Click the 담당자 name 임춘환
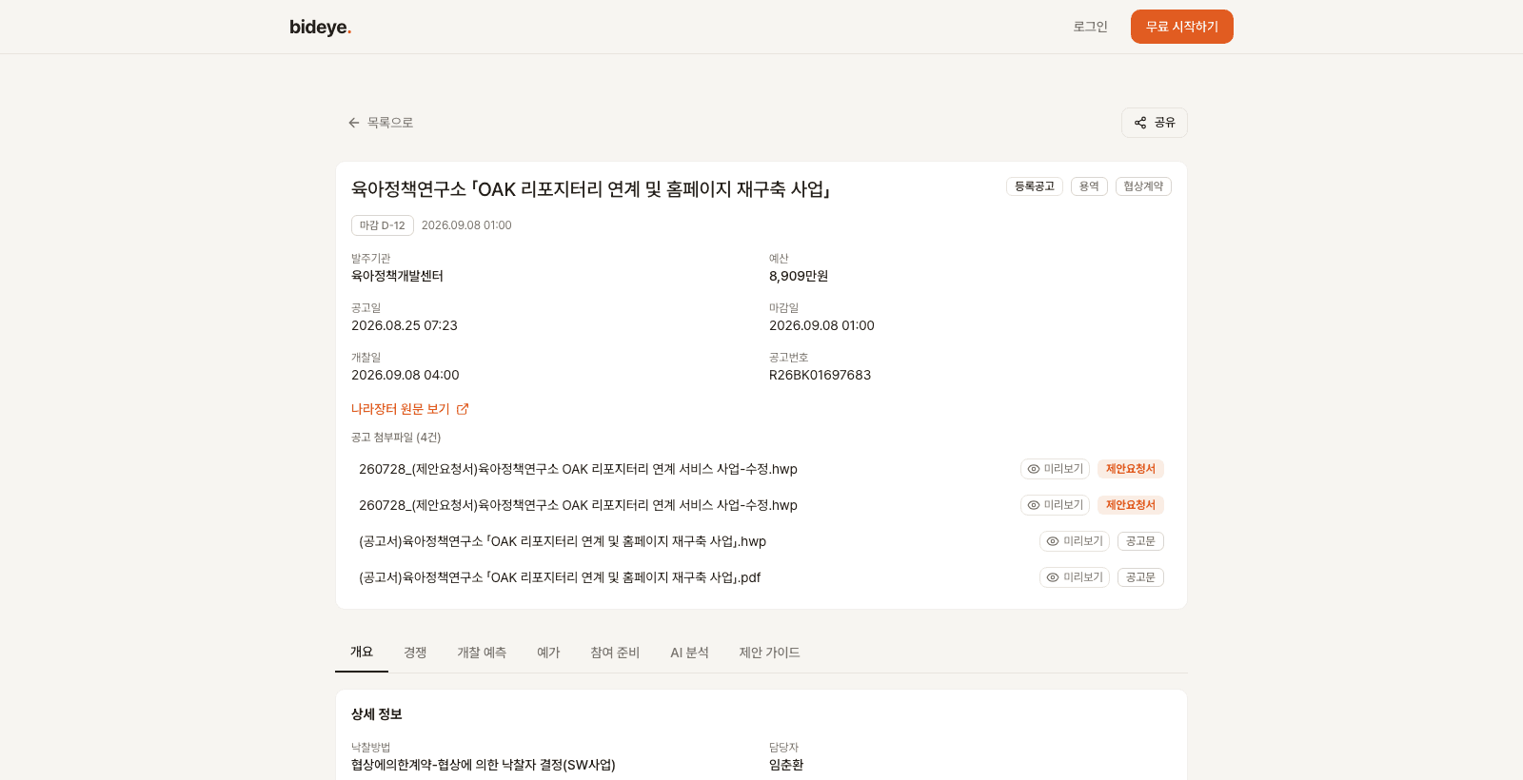This screenshot has width=1523, height=780. [786, 765]
